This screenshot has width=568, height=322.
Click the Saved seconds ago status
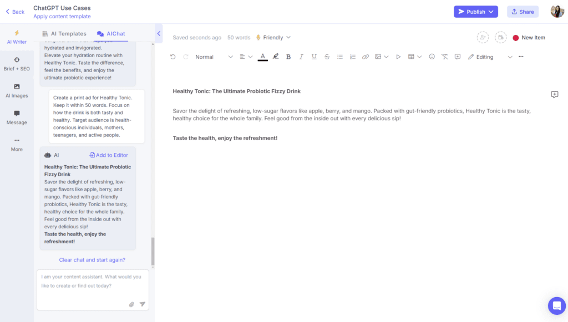coord(197,38)
